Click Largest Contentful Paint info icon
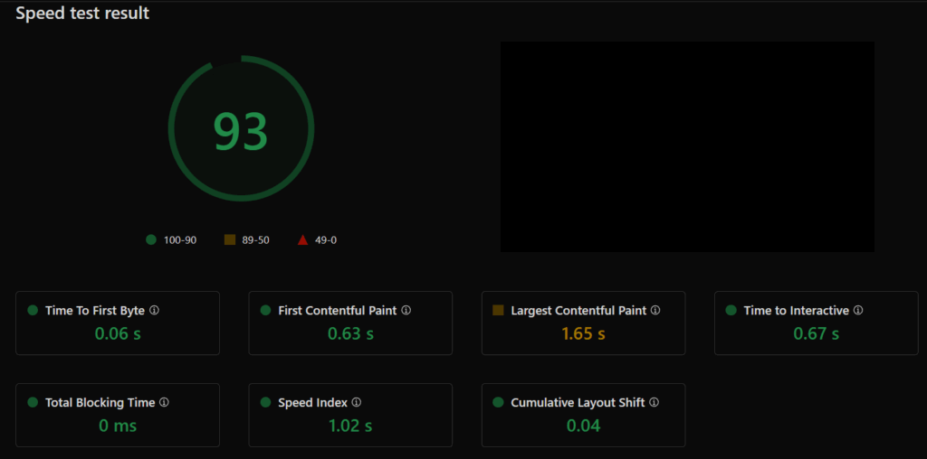Screen dimensions: 927x459 655,310
